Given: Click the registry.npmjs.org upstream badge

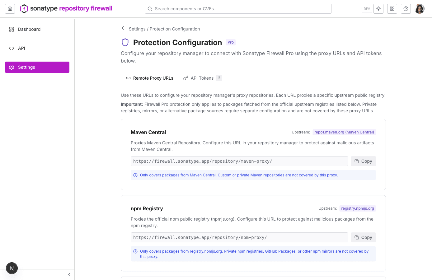Looking at the screenshot, I should (x=358, y=208).
